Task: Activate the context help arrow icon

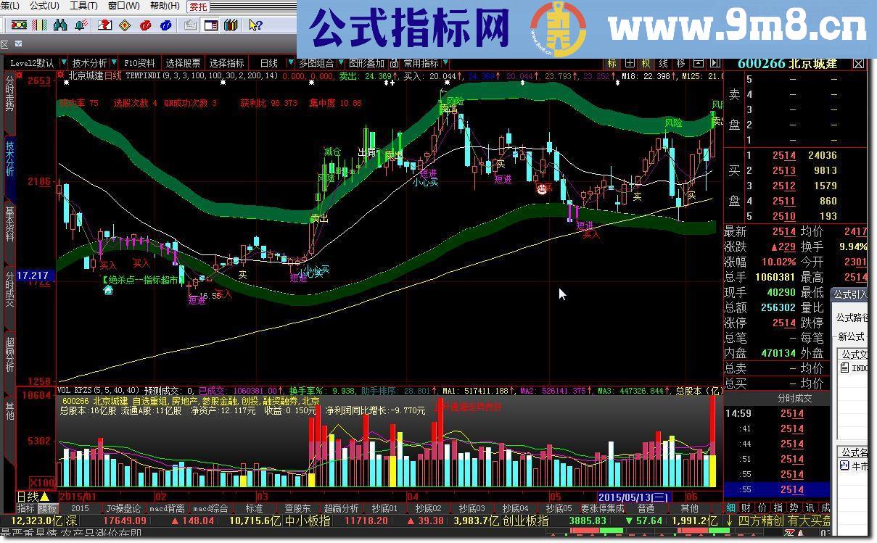Action: click(255, 25)
